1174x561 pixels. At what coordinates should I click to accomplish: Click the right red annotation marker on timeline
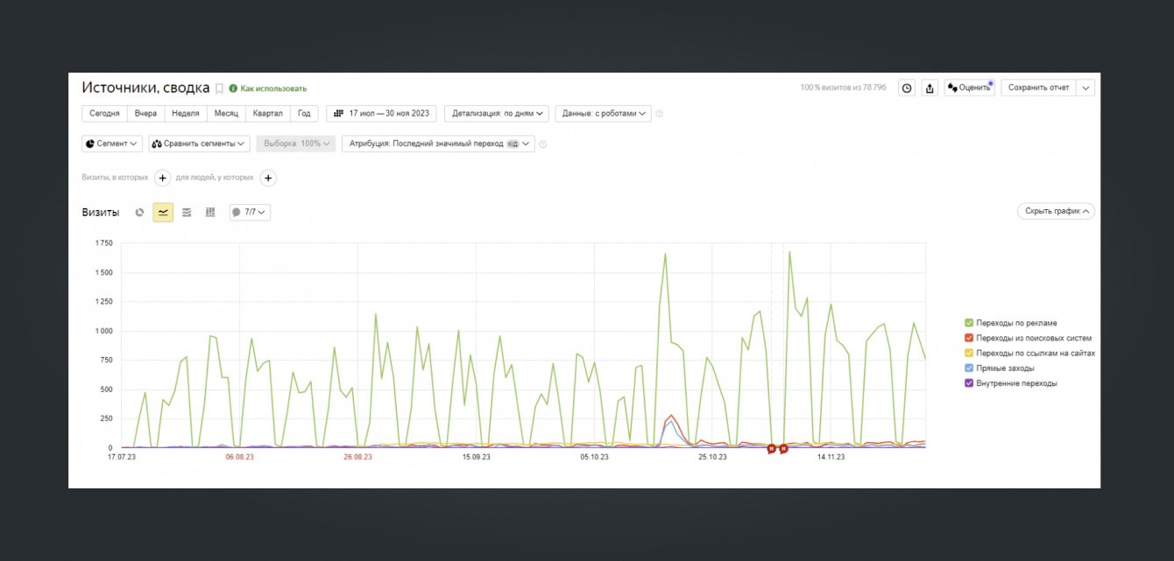point(783,449)
